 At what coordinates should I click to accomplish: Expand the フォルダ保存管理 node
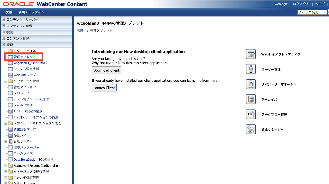click(6, 178)
